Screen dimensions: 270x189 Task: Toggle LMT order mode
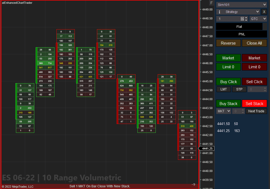224,89
